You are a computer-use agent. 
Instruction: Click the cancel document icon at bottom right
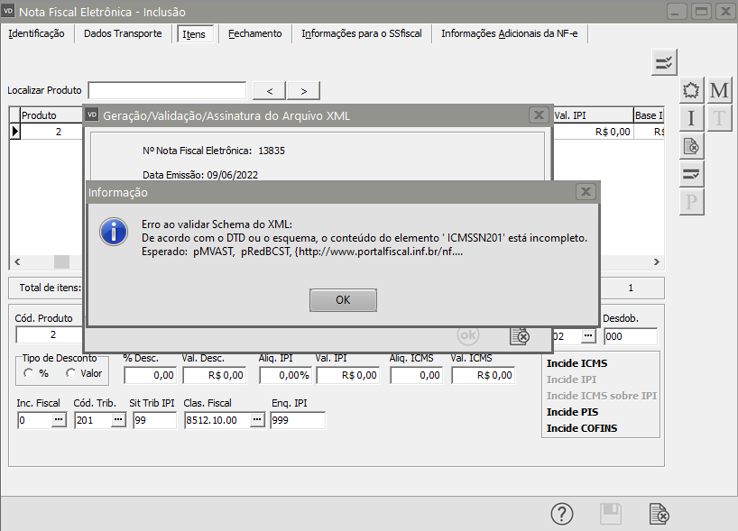coord(660,514)
